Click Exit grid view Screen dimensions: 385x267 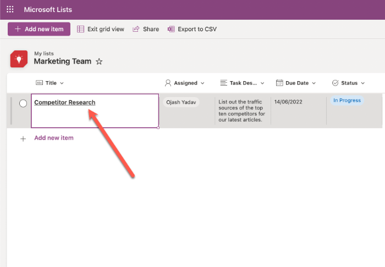click(101, 29)
